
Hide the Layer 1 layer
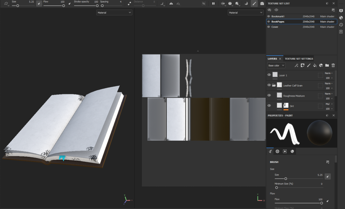[269, 75]
